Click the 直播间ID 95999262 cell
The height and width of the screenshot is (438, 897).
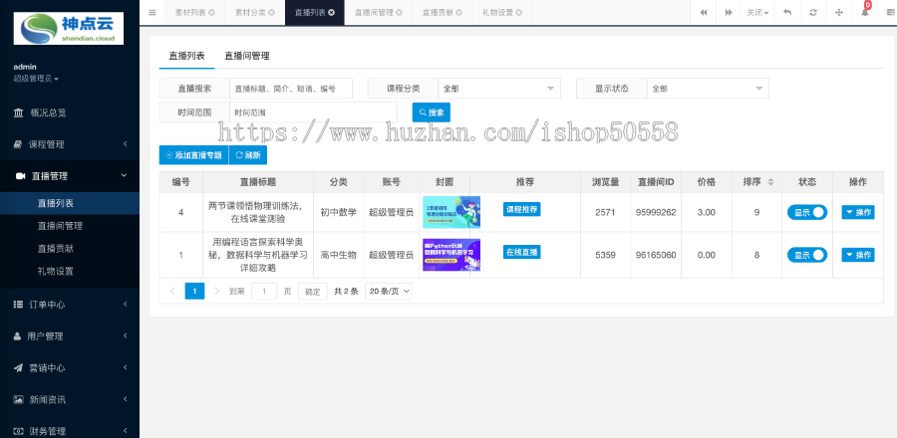pyautogui.click(x=656, y=212)
